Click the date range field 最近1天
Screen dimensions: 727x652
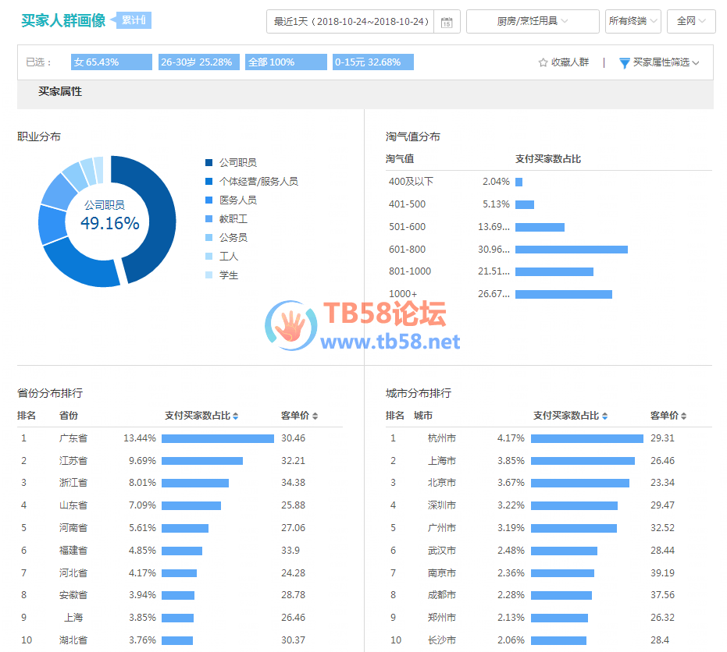[351, 22]
